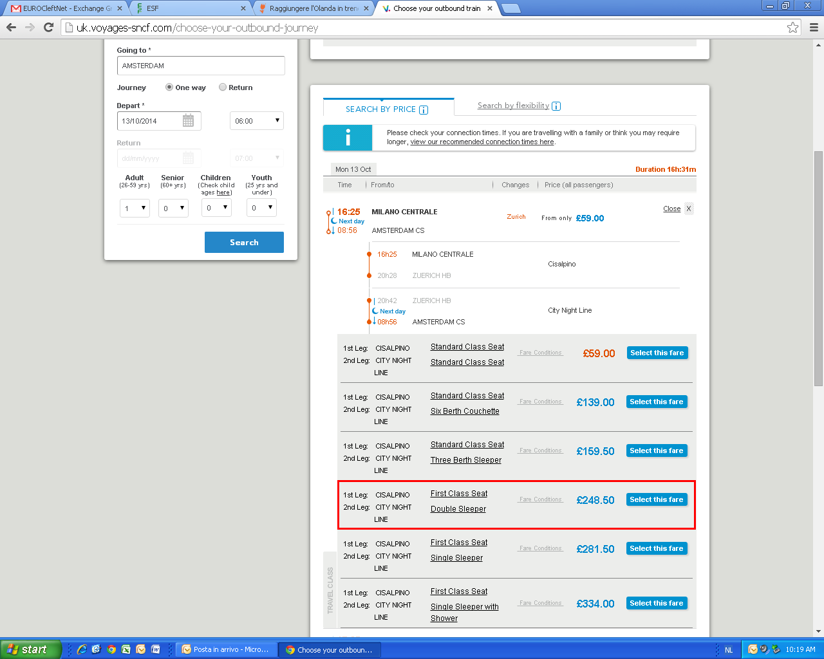Switch to the EUROCleftNet browser tab

click(x=66, y=8)
